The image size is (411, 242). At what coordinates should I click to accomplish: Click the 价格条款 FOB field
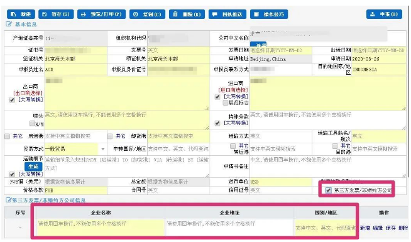pyautogui.click(x=75, y=190)
